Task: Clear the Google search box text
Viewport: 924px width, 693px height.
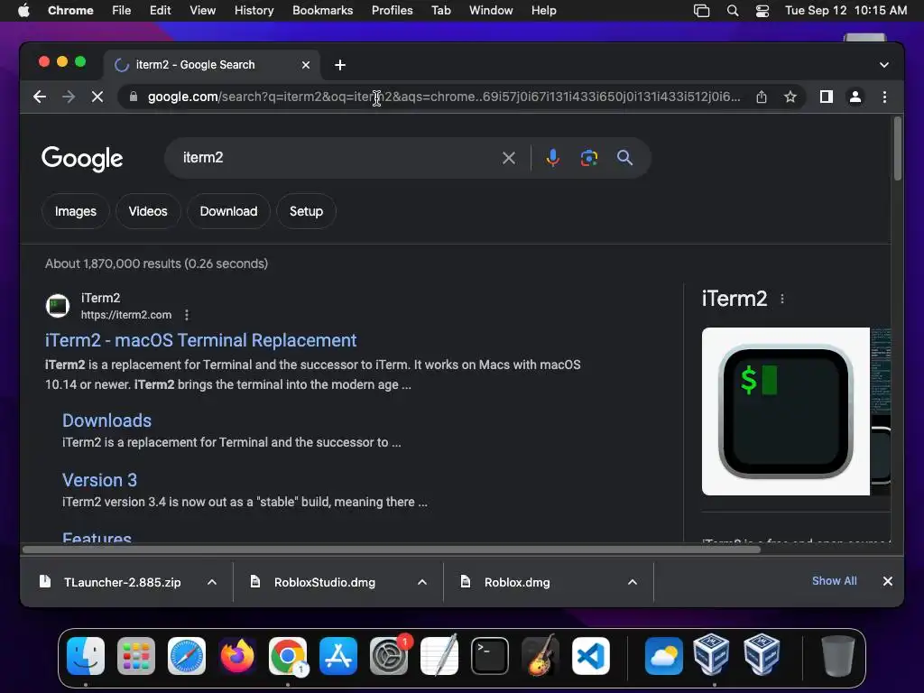Action: click(x=509, y=158)
